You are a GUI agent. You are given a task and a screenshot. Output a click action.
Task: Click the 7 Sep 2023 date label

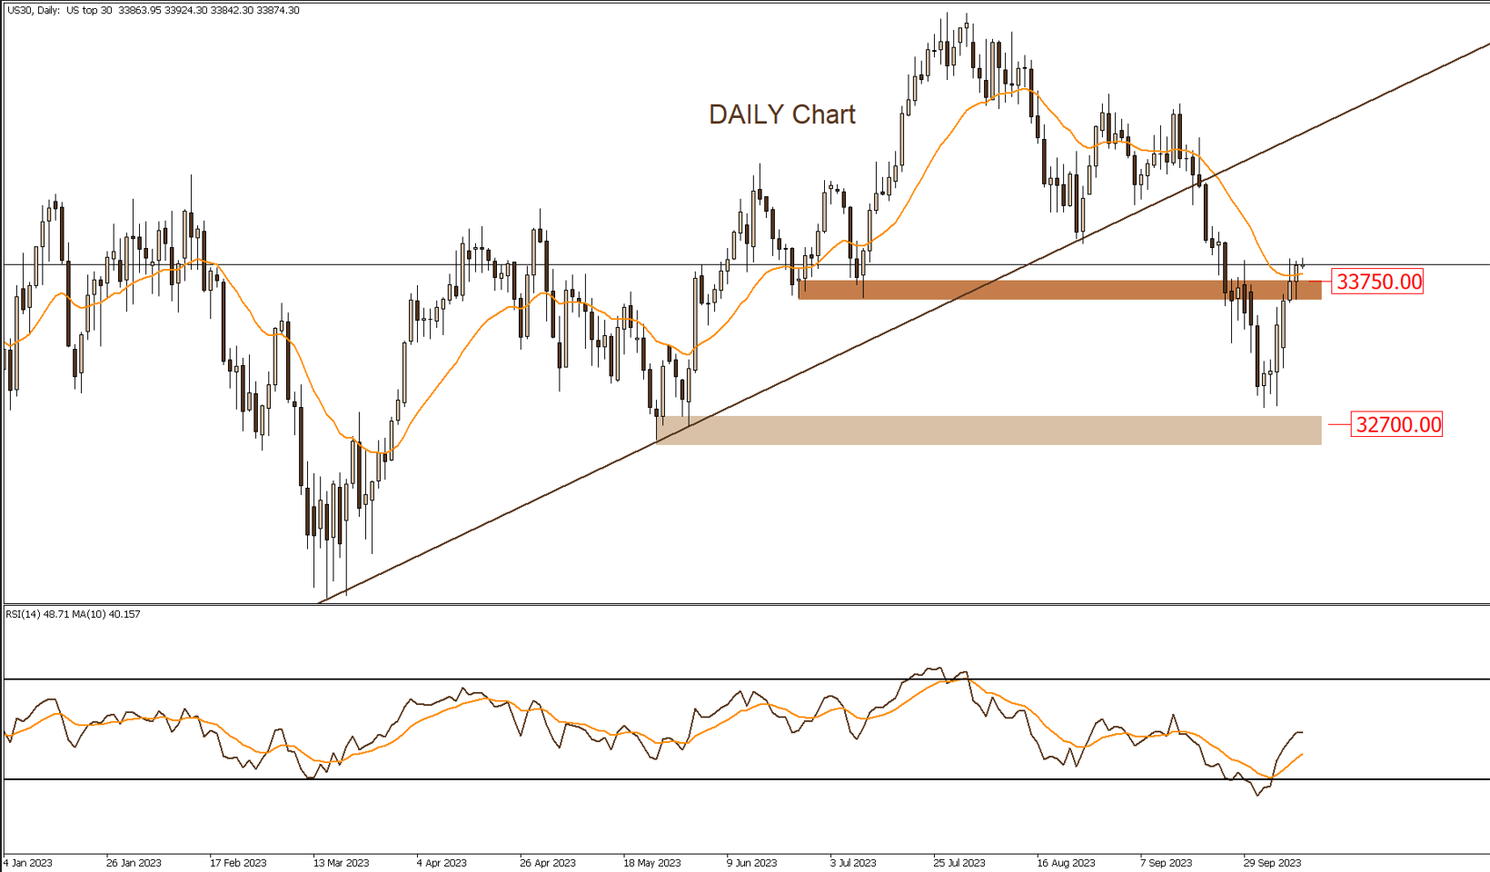click(x=1166, y=862)
